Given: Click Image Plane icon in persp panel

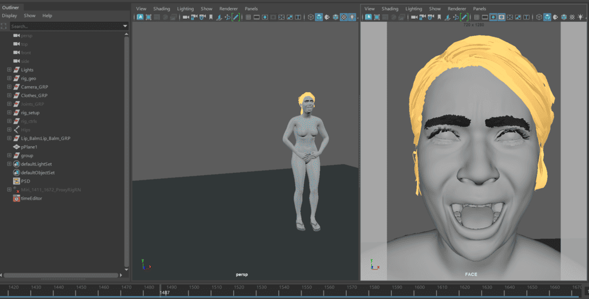Looking at the screenshot, I should 219,17.
